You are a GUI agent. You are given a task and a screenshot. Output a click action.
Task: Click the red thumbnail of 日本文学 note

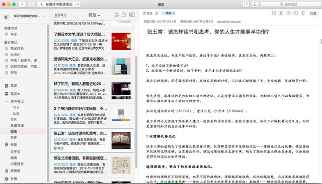coord(121,42)
